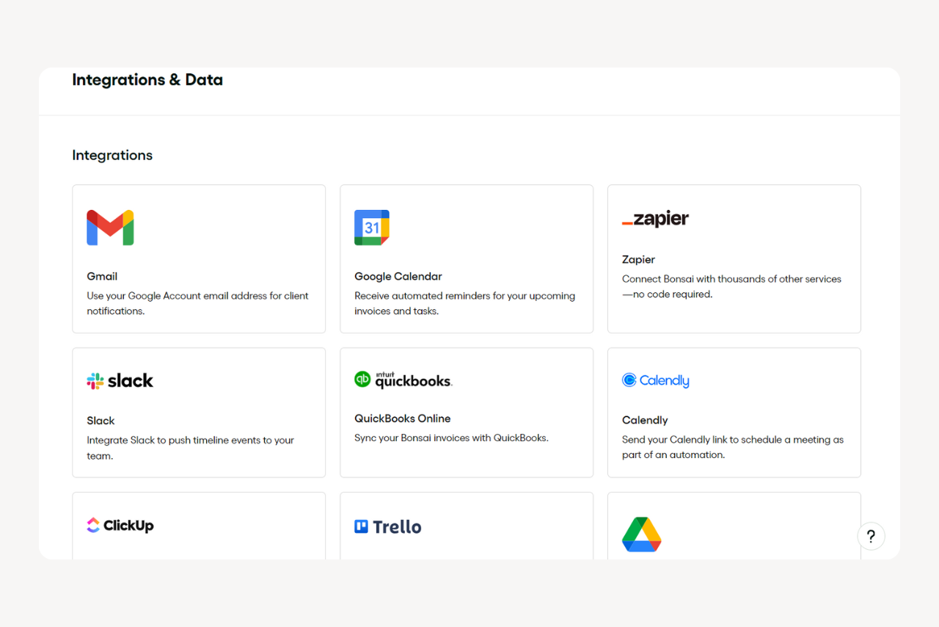The image size is (939, 627).
Task: Click the Slack description about timeline events
Action: 190,448
